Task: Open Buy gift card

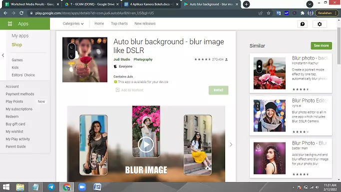Action: point(15,124)
